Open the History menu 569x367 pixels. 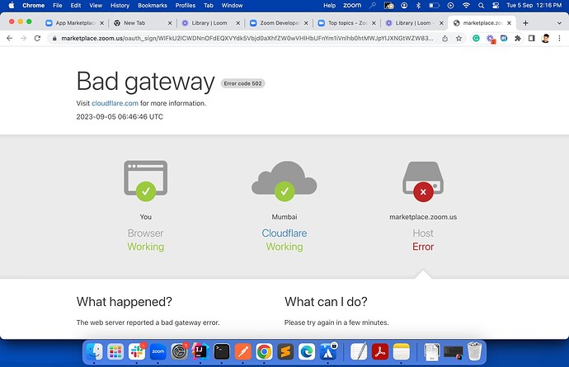(x=120, y=6)
